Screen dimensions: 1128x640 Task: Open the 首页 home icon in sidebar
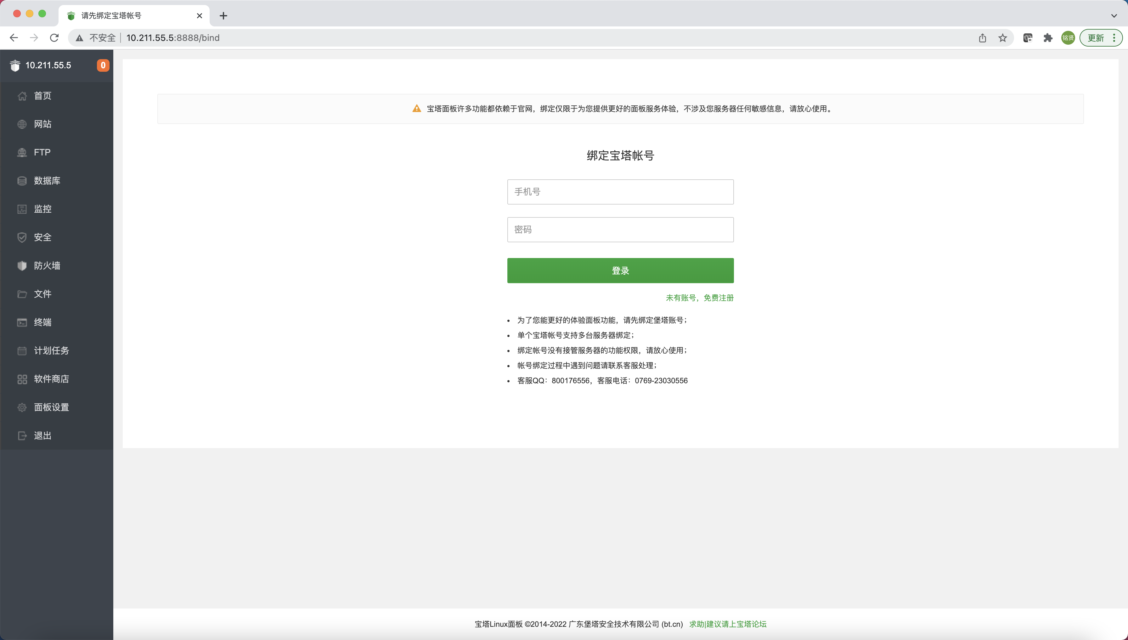[x=22, y=96]
